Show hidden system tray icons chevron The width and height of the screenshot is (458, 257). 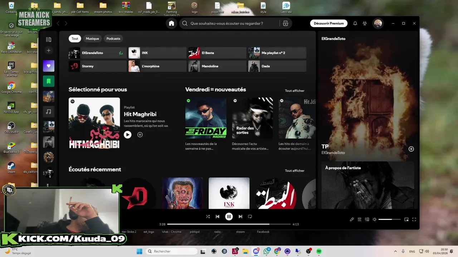coord(395,251)
